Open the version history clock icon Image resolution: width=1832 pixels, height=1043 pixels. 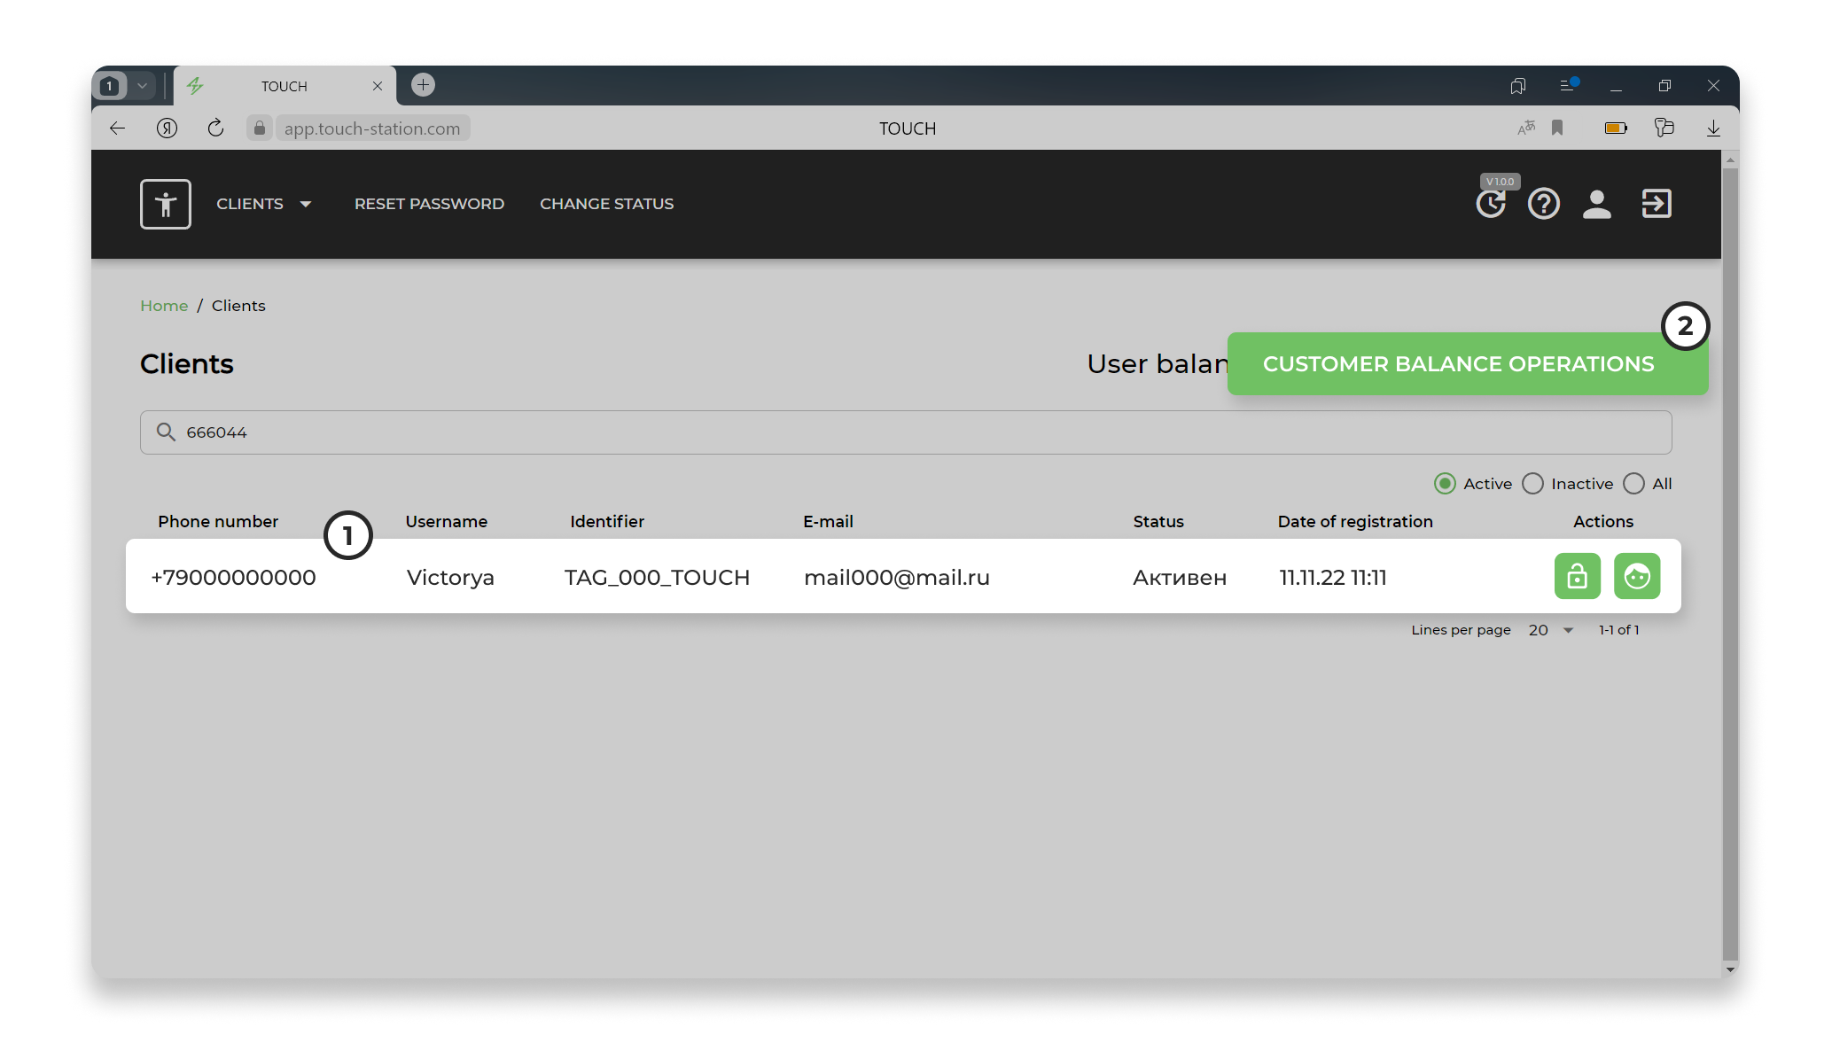(x=1491, y=205)
